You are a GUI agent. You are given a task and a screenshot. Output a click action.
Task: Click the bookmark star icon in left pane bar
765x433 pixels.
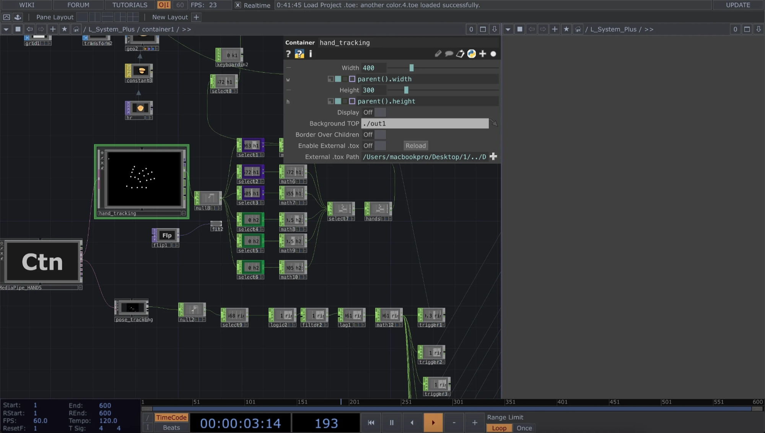point(64,29)
